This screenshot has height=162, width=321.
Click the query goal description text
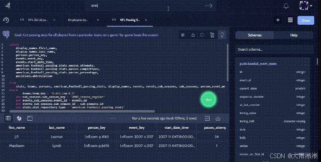tap(86, 35)
